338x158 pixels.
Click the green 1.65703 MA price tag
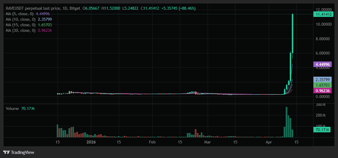(x=323, y=85)
